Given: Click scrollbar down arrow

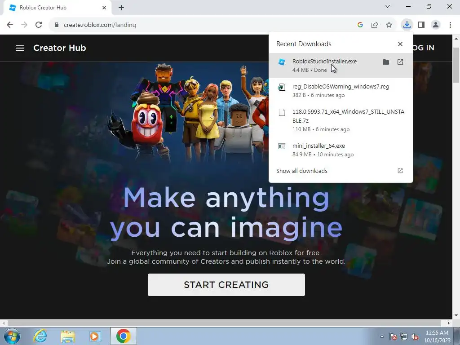Looking at the screenshot, I should tap(456, 316).
